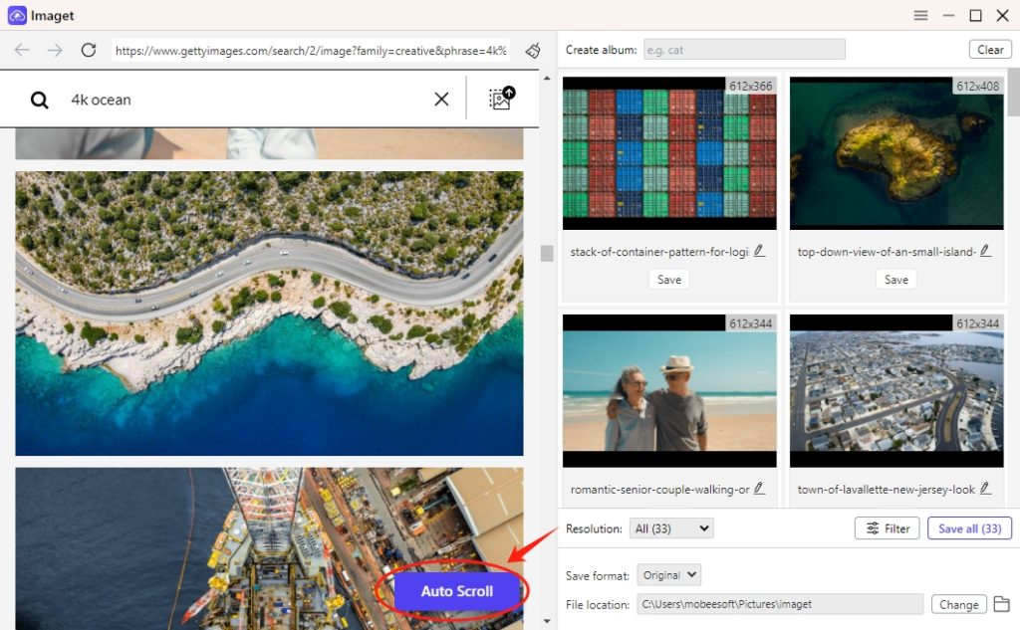1020x630 pixels.
Task: Open the Filter options
Action: [x=887, y=528]
